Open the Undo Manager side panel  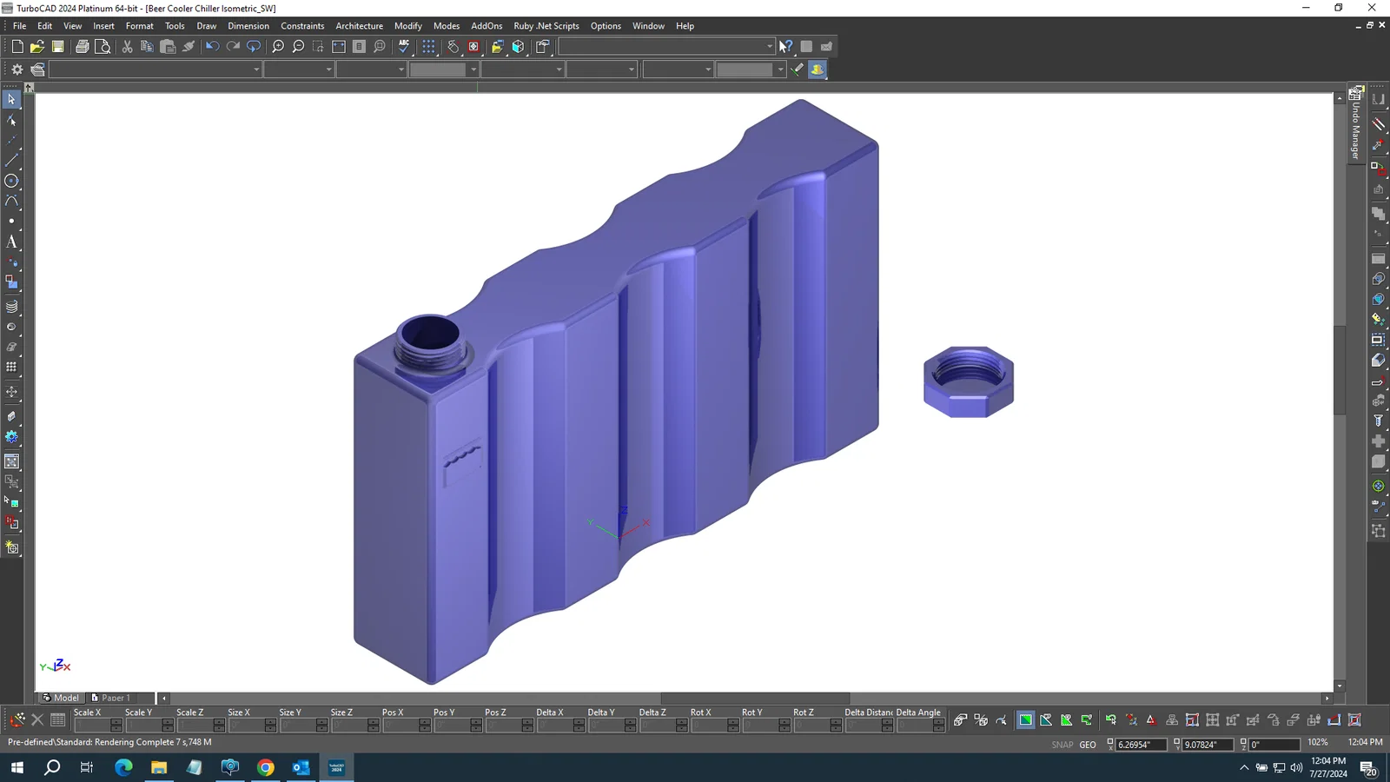[x=1355, y=123]
